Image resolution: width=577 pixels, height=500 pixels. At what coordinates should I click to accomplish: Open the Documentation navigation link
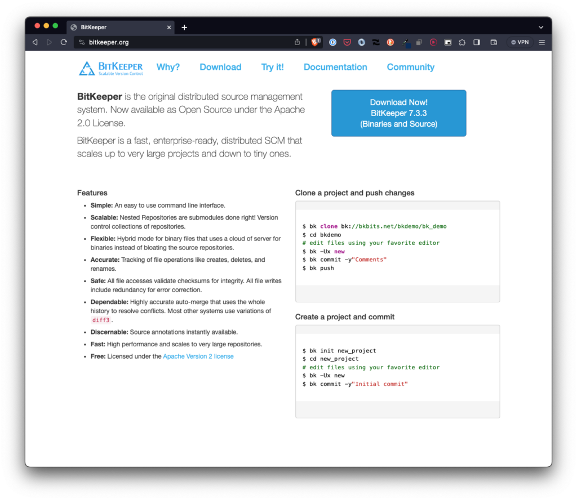click(335, 67)
